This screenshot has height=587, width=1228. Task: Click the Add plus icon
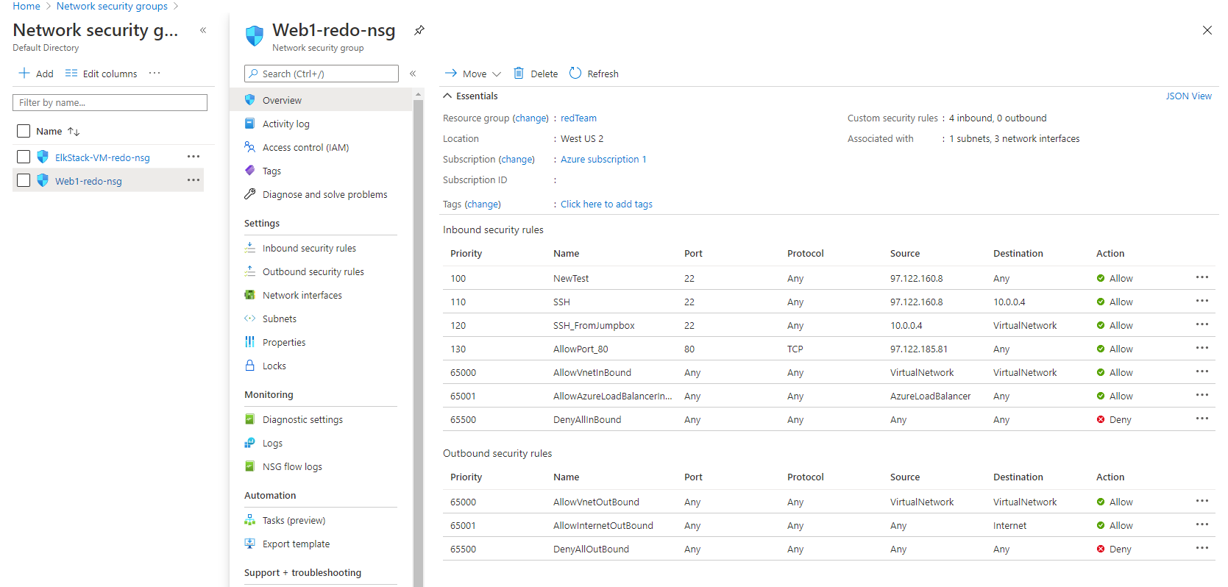click(24, 73)
